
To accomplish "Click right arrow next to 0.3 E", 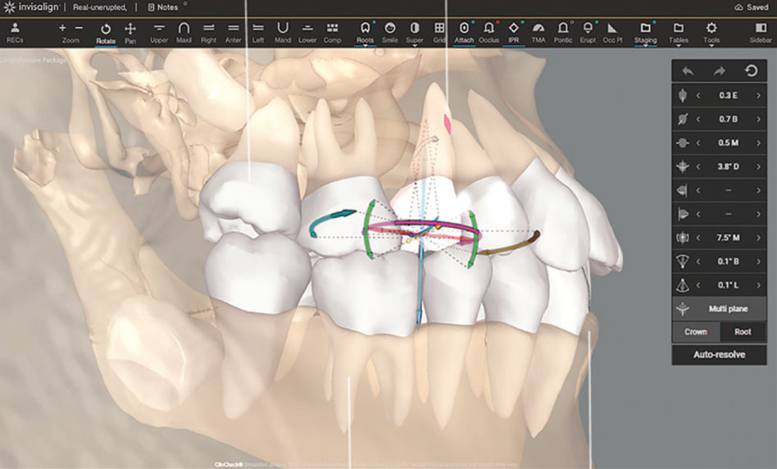I will coord(758,95).
